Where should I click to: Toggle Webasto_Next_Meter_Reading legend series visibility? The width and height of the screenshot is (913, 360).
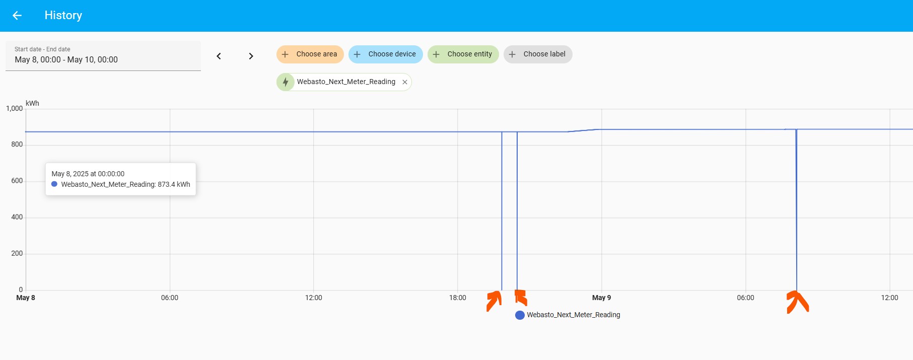pos(568,315)
